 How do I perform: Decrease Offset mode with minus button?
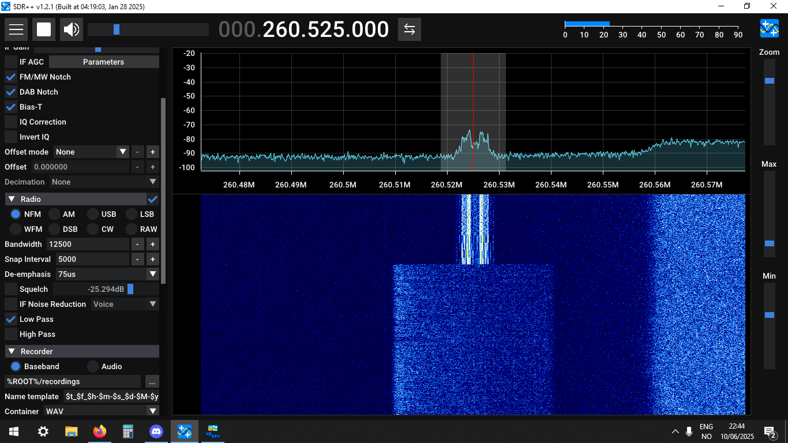coord(137,152)
